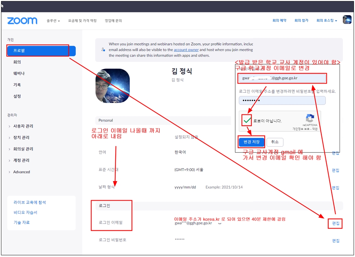The image size is (355, 257).
Task: Open 기술 자료 link
Action: pos(22,222)
